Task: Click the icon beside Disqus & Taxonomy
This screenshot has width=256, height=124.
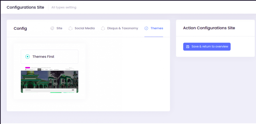Action: coord(103,28)
